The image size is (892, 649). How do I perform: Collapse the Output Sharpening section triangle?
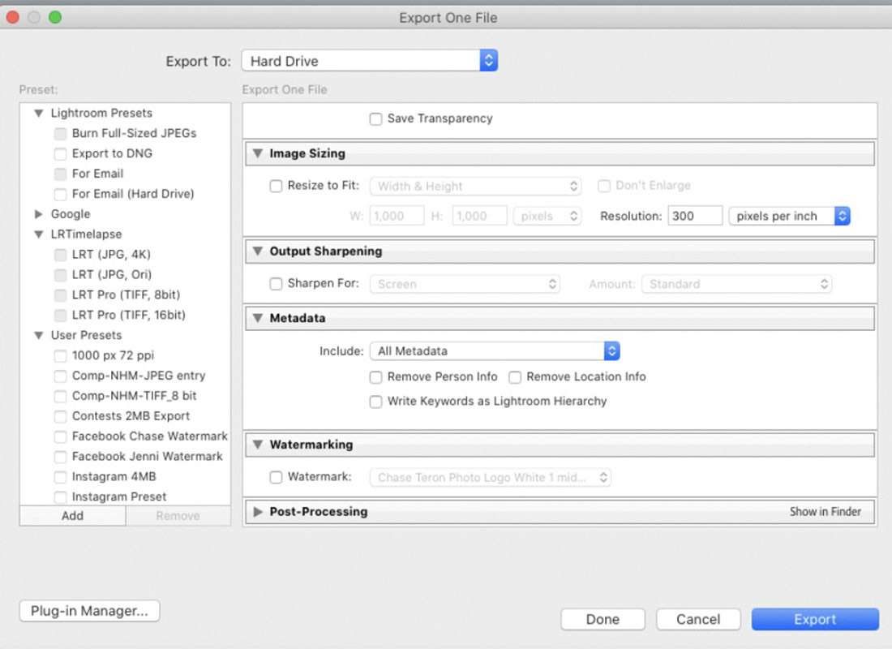257,251
